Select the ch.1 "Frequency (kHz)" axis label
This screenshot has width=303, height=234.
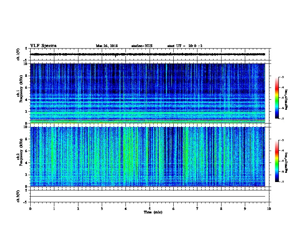pyautogui.click(x=21, y=89)
